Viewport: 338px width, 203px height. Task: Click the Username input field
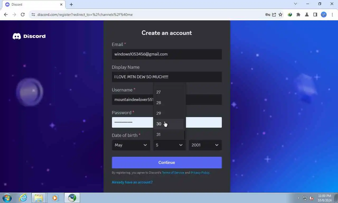(167, 100)
